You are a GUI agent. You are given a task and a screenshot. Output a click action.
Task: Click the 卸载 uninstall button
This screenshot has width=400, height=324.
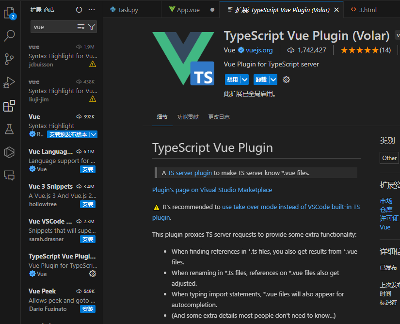(x=261, y=80)
